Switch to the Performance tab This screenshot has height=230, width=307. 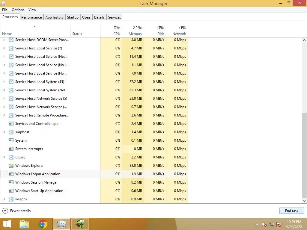click(x=31, y=17)
